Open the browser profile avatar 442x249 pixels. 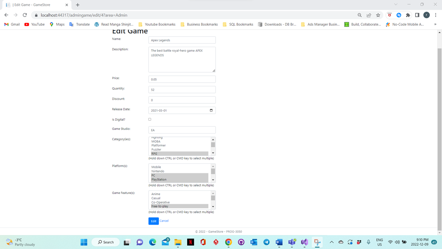[x=427, y=15]
